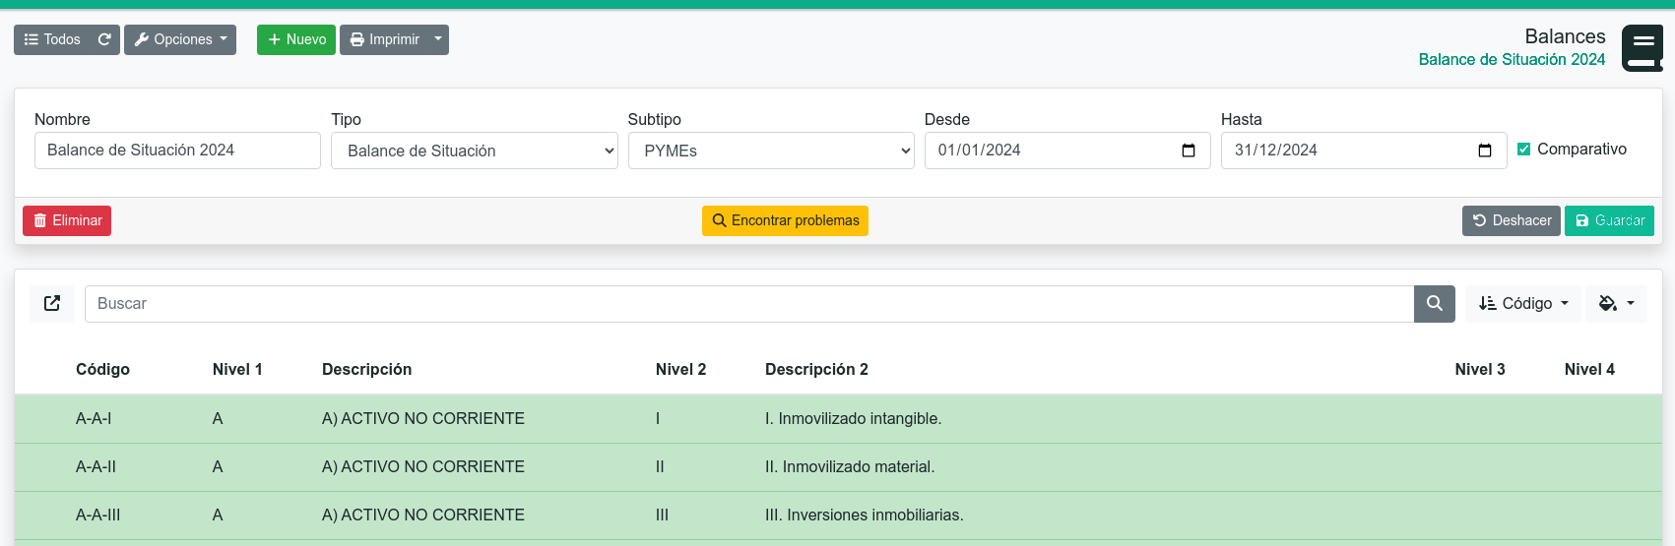Click the Imprimir printer button
The image size is (1675, 546).
(384, 39)
